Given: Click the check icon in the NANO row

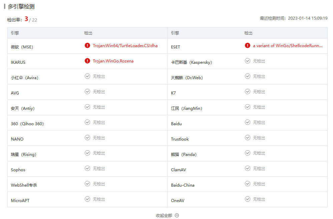Looking at the screenshot, I should coord(87,138).
